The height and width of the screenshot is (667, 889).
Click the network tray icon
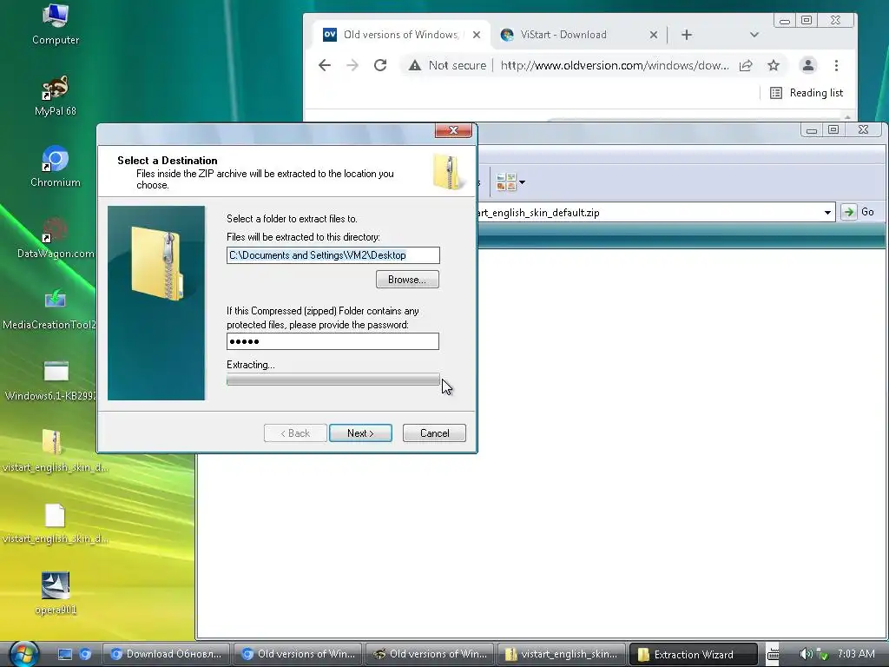click(822, 655)
